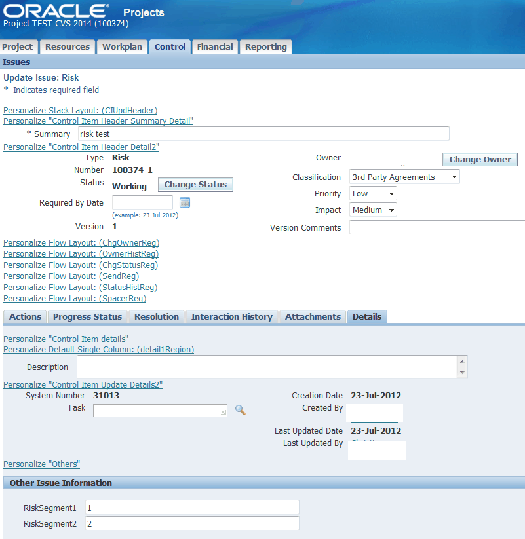Click the Description scroll down arrow

462,374
